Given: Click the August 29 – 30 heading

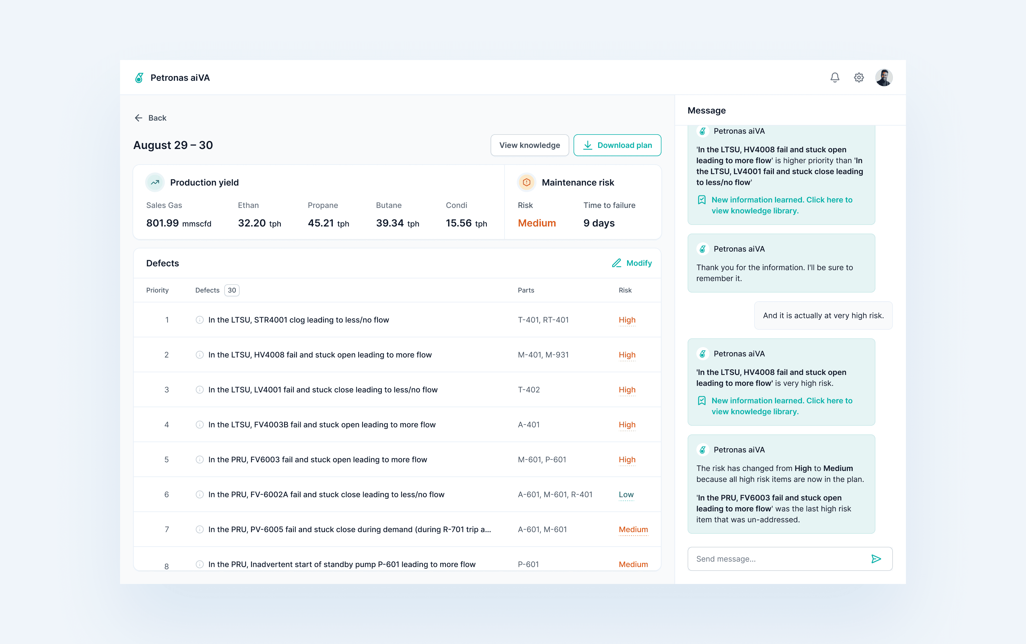Looking at the screenshot, I should [173, 145].
